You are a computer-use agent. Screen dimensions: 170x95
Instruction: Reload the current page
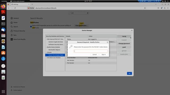[15, 8]
